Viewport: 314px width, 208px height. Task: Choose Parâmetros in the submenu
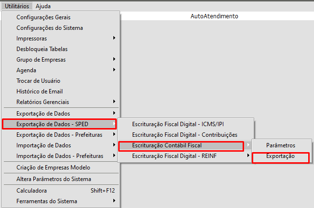point(281,145)
